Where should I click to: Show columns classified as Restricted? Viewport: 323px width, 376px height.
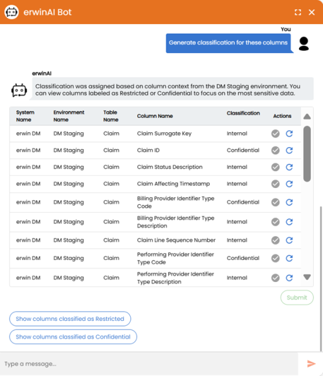70,319
